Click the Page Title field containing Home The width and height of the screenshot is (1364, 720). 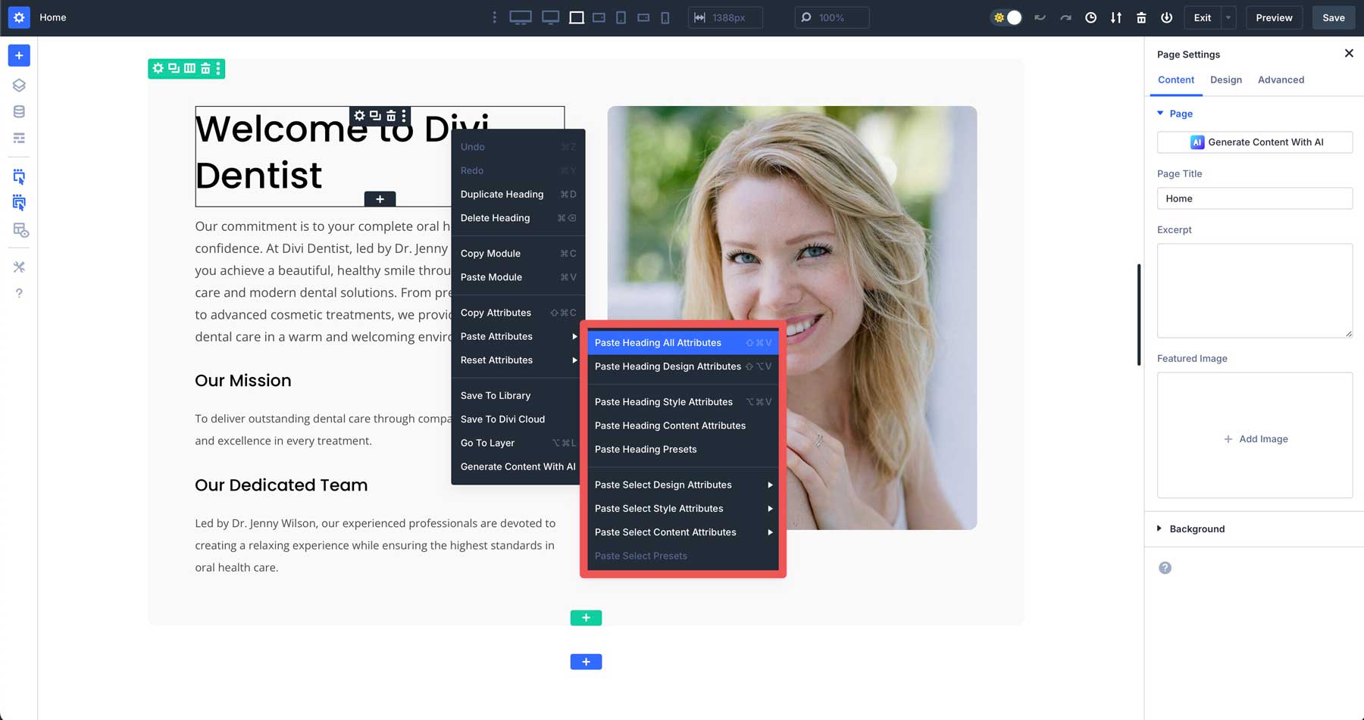coord(1254,198)
